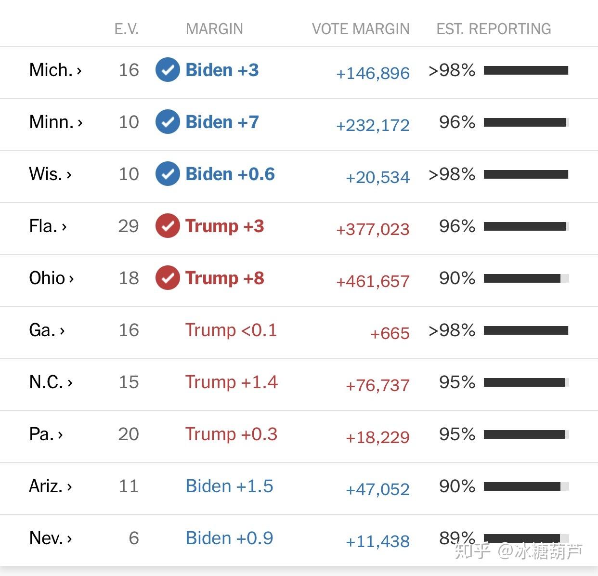
Task: Click Ohio's 90% reporting progress bar
Action: [526, 278]
